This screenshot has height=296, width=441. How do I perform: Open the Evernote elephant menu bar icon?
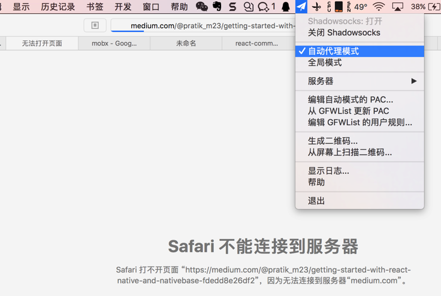[x=217, y=6]
